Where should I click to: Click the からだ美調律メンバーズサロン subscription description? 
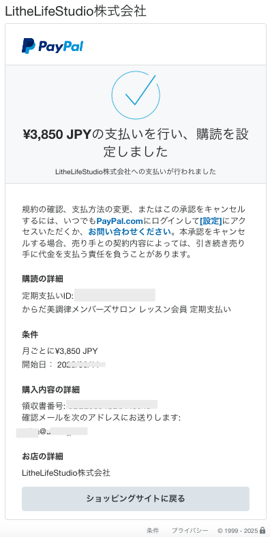[x=126, y=309]
